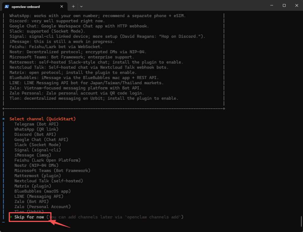Click the Zalo Personal QR code login line
This screenshot has height=232, width=303.
(77, 93)
